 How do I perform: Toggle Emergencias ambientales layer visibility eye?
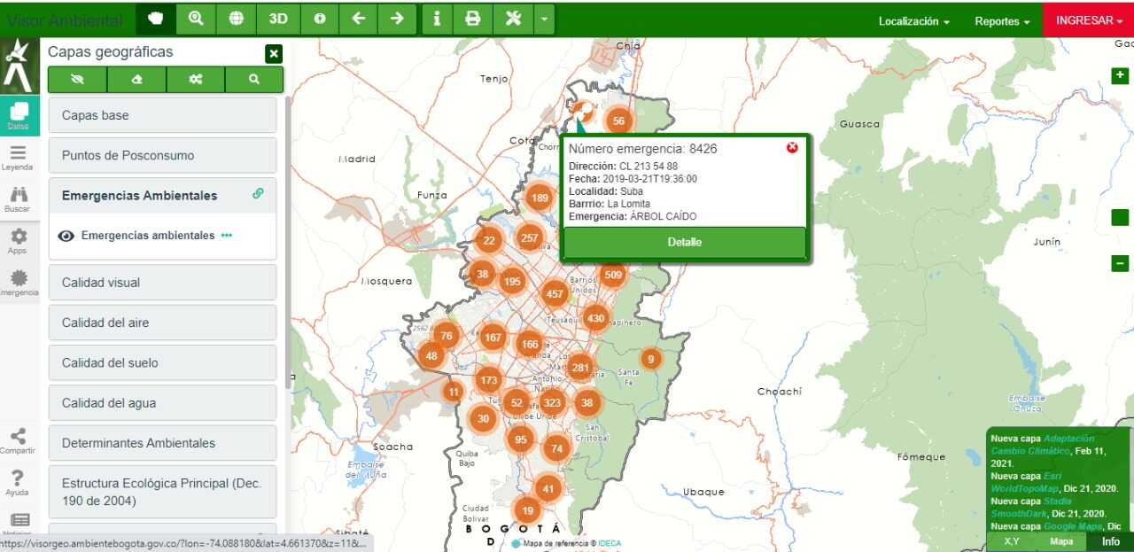66,236
